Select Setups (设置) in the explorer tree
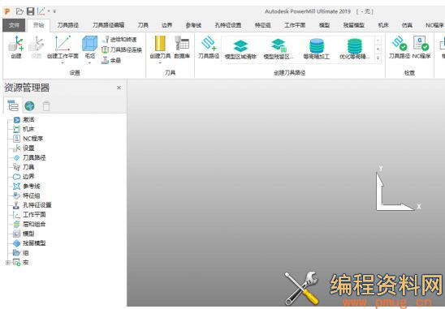Screen dimensions: 445x309 coord(28,148)
